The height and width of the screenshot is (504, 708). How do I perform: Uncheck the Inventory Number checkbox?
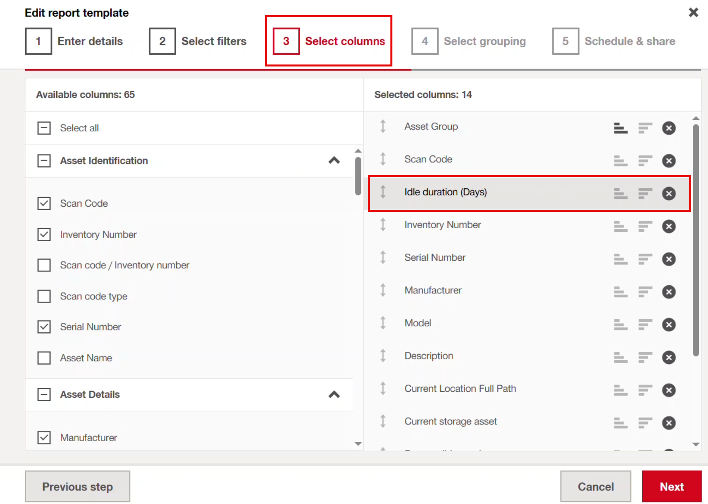click(x=44, y=234)
